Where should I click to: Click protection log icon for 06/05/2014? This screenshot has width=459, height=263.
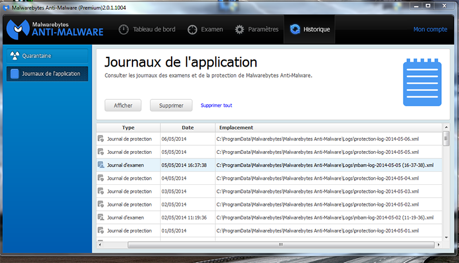click(101, 139)
